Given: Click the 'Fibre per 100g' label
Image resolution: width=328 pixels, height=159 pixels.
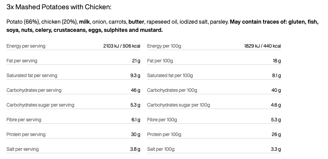Looking at the screenshot, I should coord(162,120).
